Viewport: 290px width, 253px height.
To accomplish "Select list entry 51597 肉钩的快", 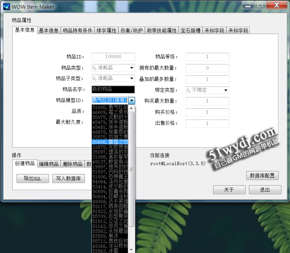I will point(110,172).
